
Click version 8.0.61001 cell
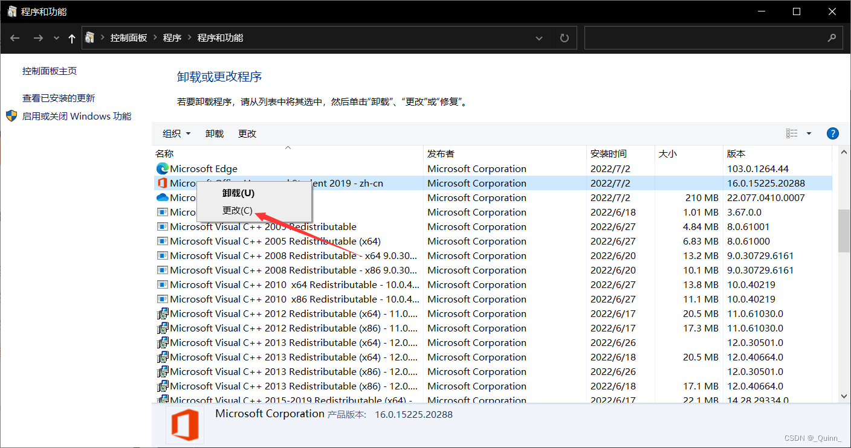coord(748,226)
